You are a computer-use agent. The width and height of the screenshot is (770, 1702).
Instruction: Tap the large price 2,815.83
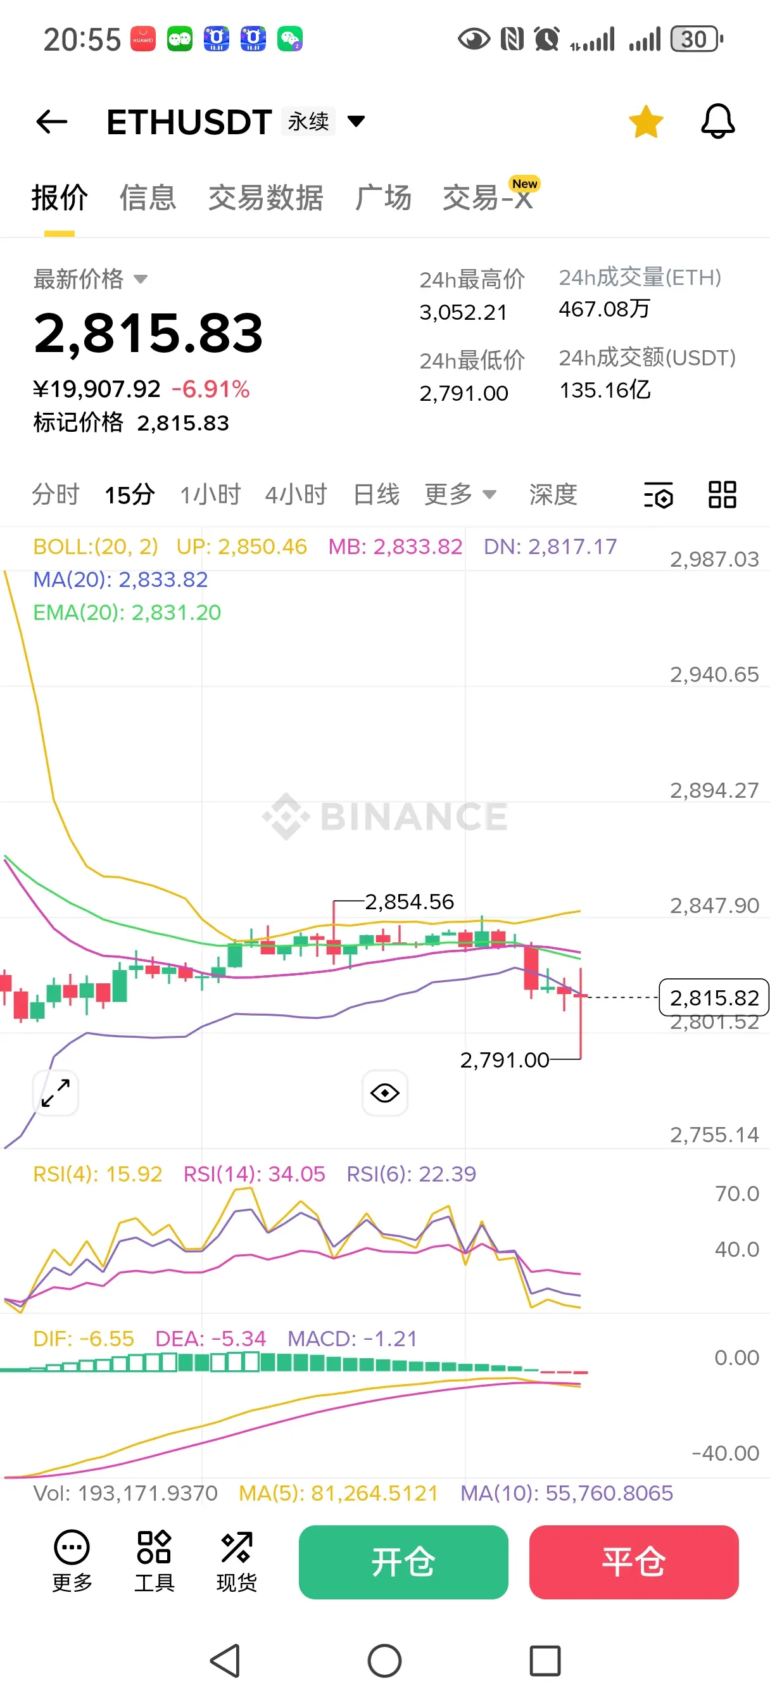(148, 333)
